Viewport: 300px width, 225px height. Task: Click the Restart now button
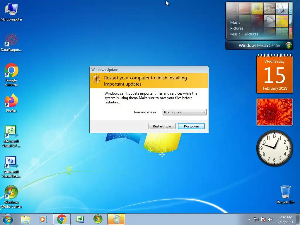tap(162, 126)
